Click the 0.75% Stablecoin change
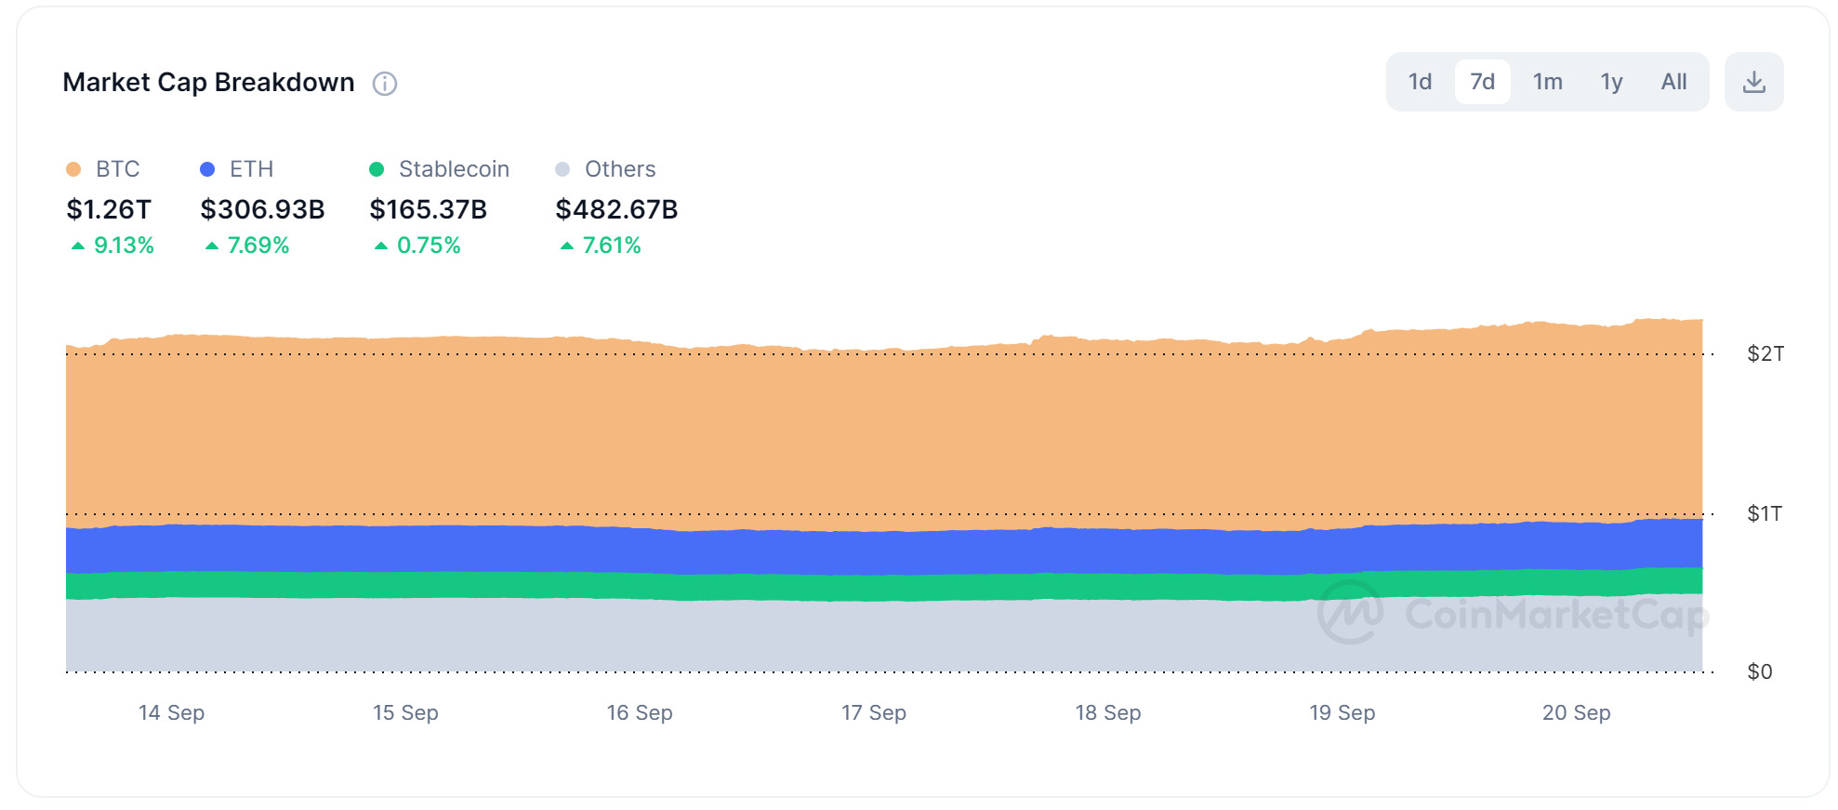Viewport: 1838px width, 810px height. [417, 246]
